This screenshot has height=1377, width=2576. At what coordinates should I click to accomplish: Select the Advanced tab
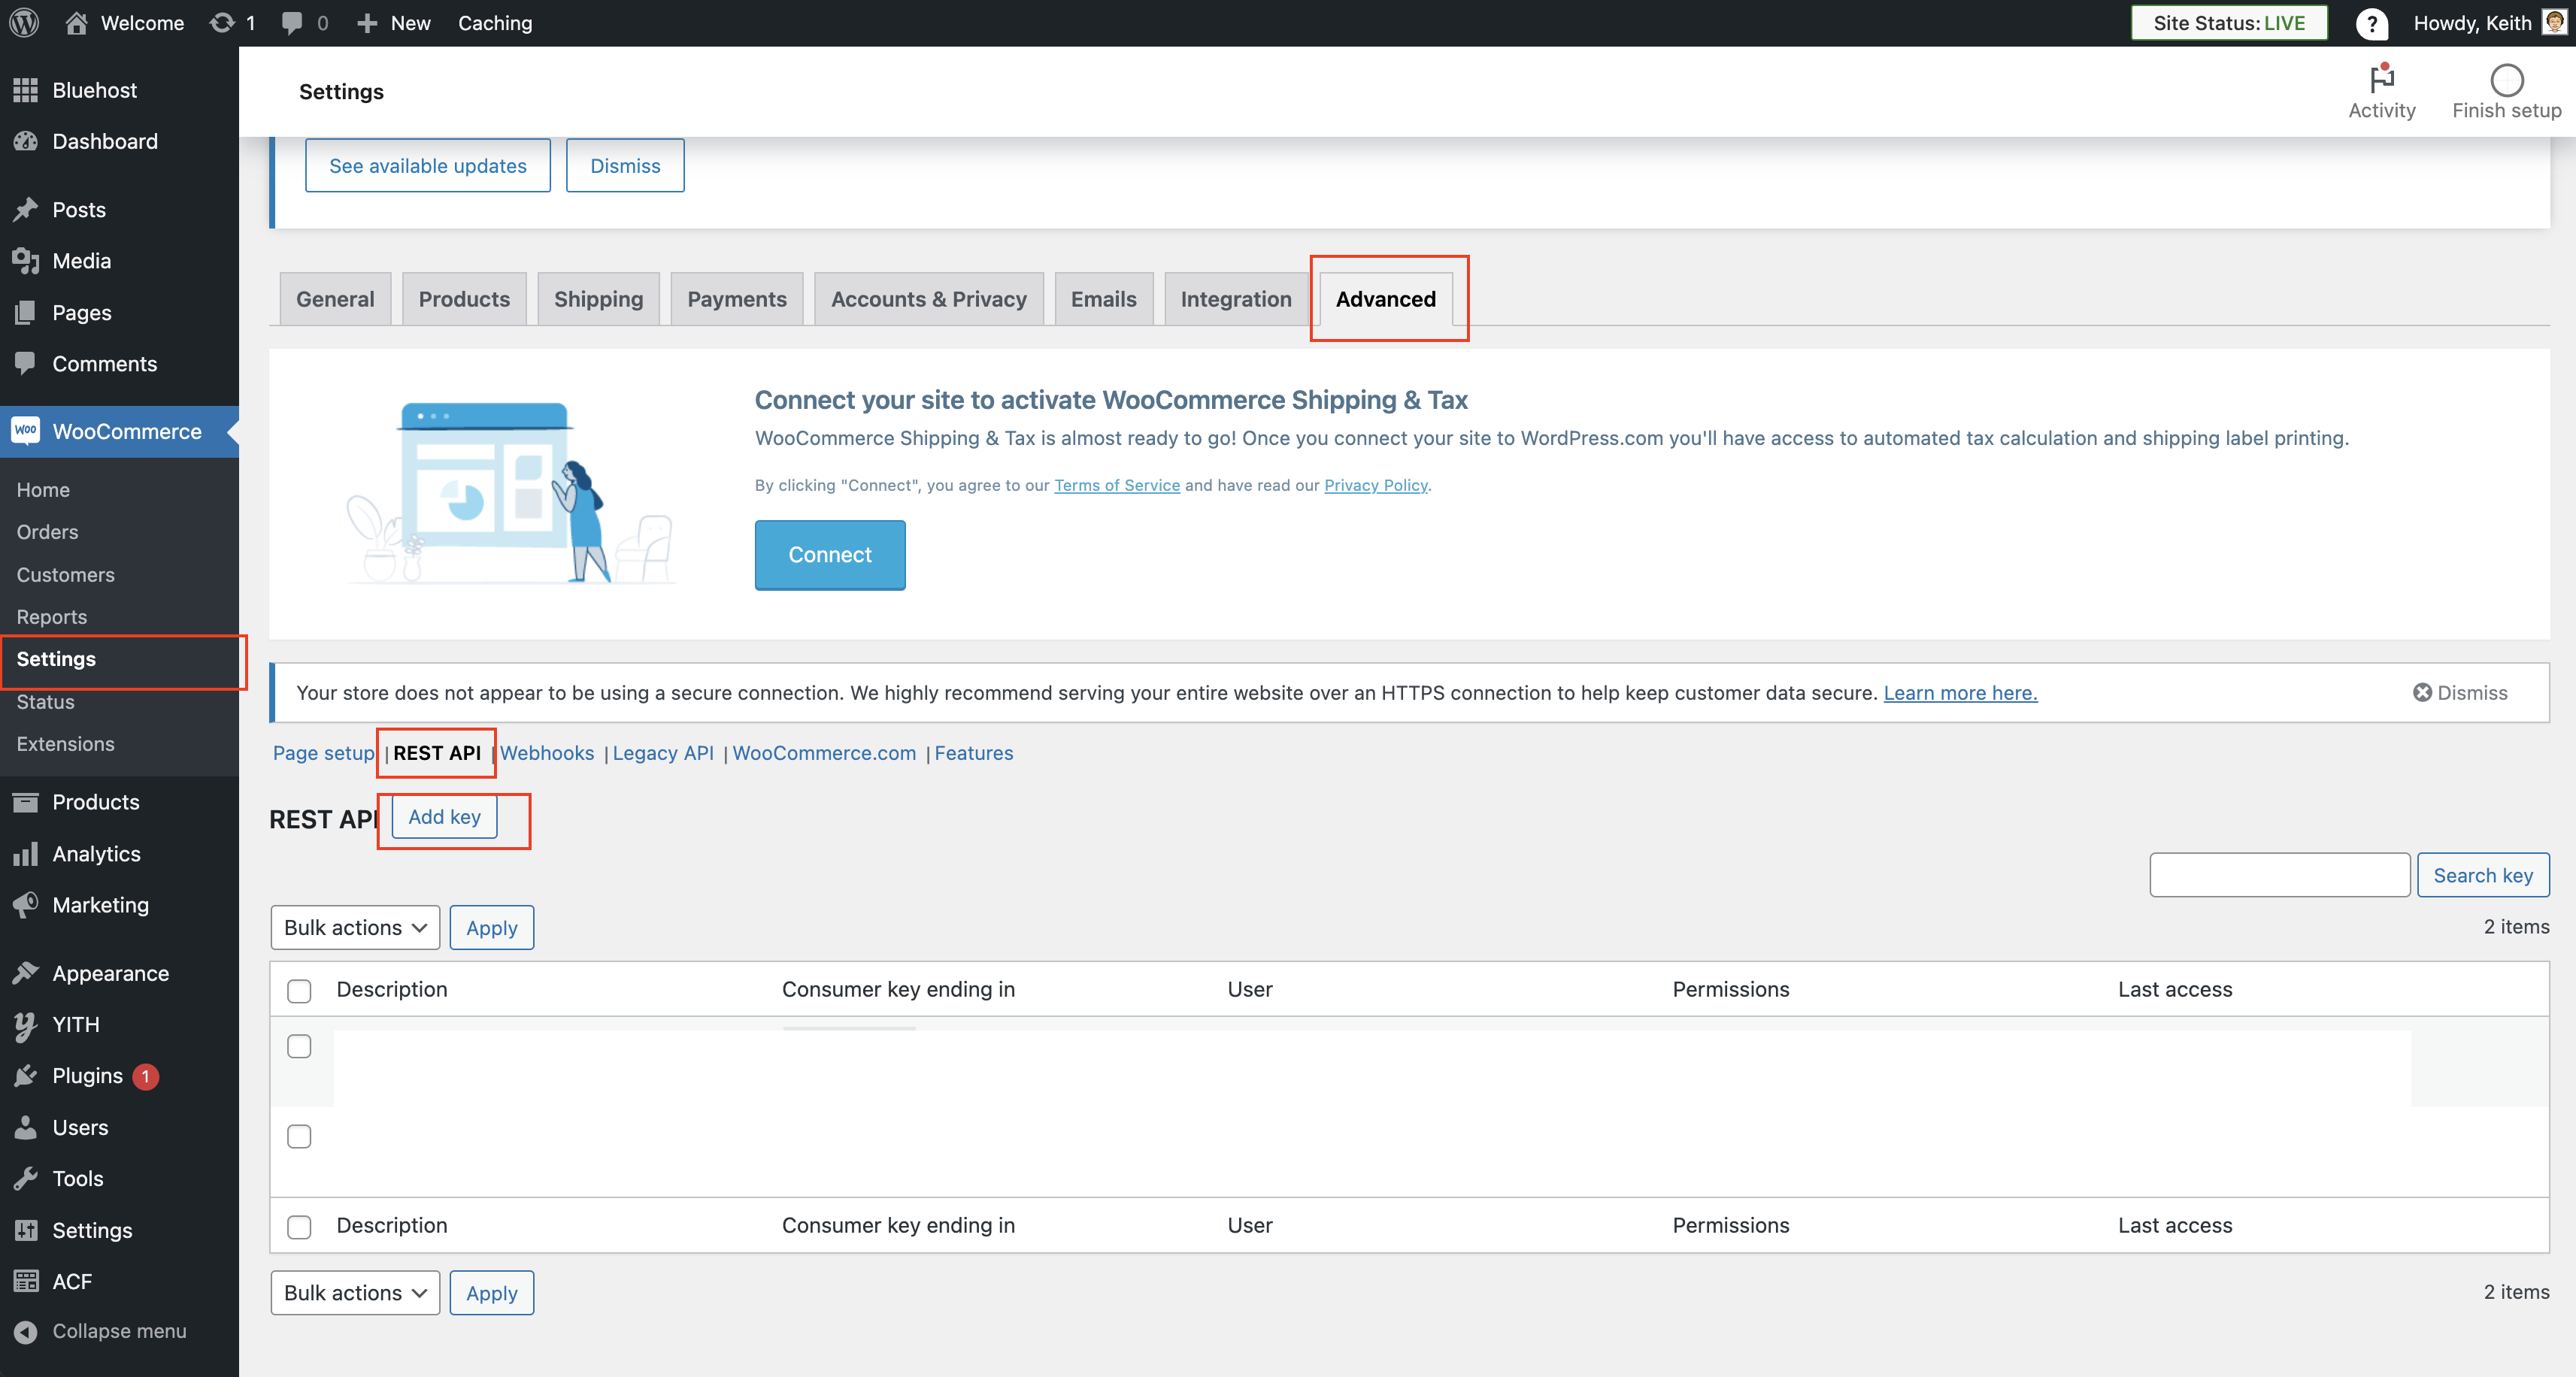click(1385, 299)
